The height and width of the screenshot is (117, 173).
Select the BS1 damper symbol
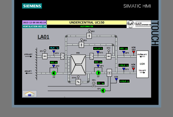click(x=81, y=45)
